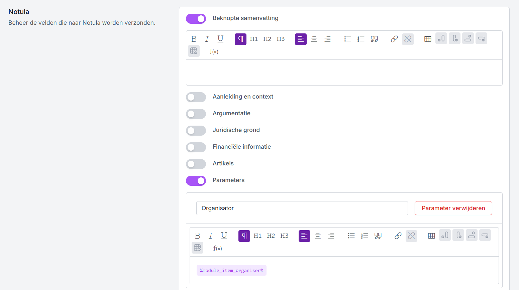Apply italic in Beknopte samenvatting editor
519x290 pixels.
pyautogui.click(x=207, y=39)
